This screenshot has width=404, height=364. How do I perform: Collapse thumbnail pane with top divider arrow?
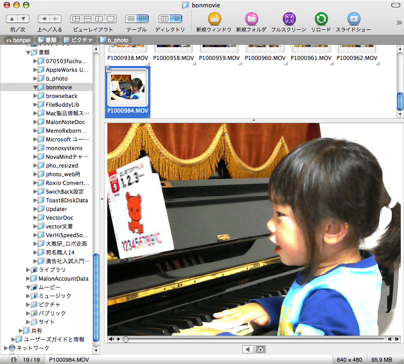pos(254,120)
